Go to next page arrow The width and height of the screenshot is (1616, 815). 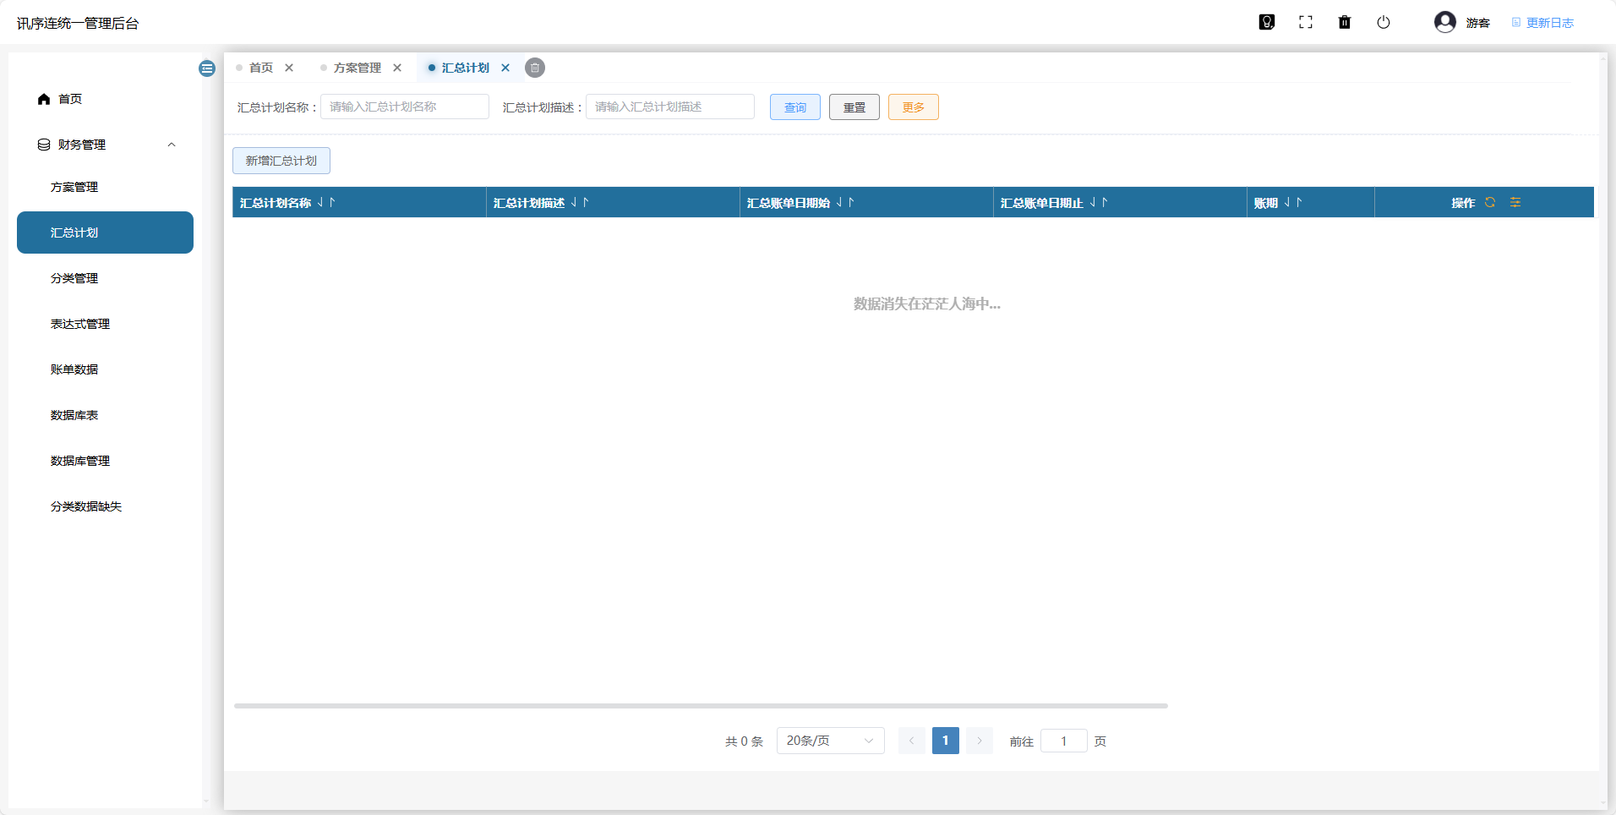980,741
